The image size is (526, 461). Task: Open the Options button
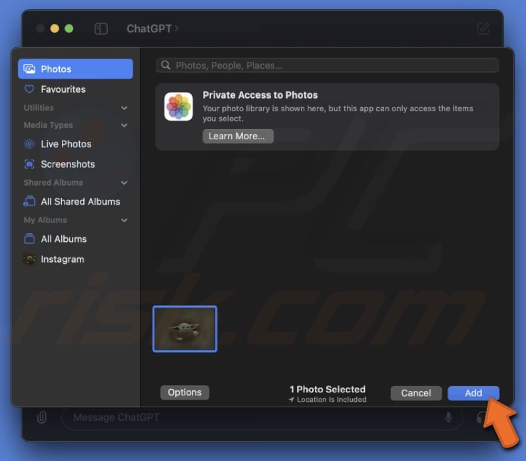185,392
